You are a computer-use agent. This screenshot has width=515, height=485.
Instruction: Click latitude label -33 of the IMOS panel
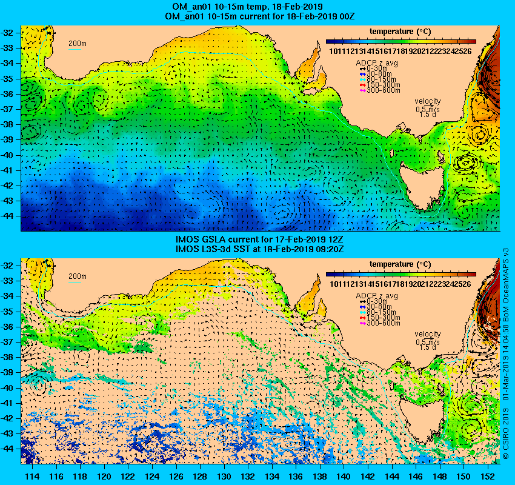coord(7,281)
